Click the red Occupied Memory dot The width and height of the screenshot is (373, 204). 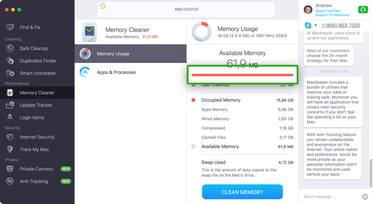click(193, 100)
